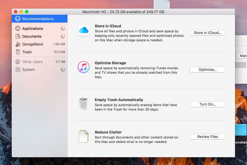Click the Recommendations lightbulb icon
The width and height of the screenshot is (247, 165).
click(17, 19)
